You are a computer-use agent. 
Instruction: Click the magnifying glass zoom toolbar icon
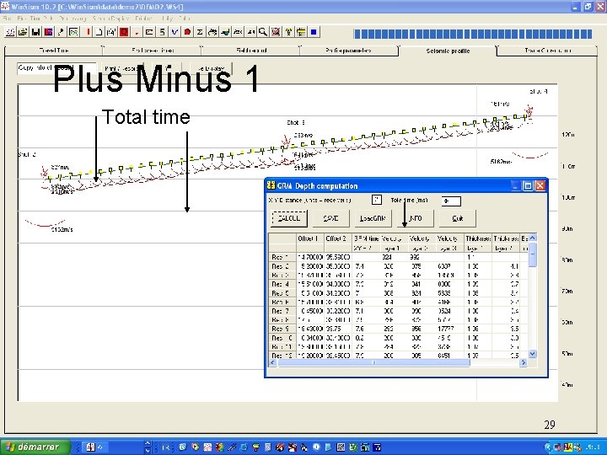point(263,32)
